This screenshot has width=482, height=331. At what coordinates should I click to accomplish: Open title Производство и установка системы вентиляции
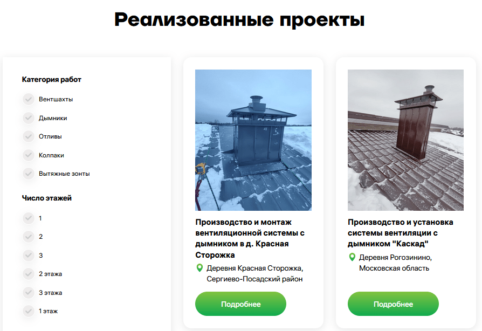pyautogui.click(x=400, y=233)
